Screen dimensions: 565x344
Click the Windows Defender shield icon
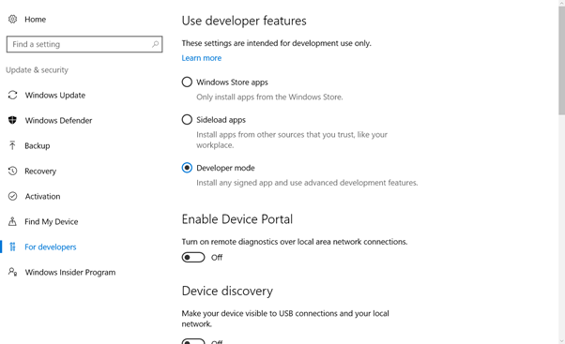coord(12,120)
